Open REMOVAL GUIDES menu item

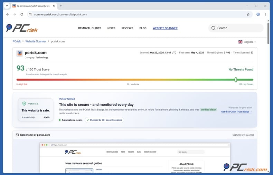90,28
